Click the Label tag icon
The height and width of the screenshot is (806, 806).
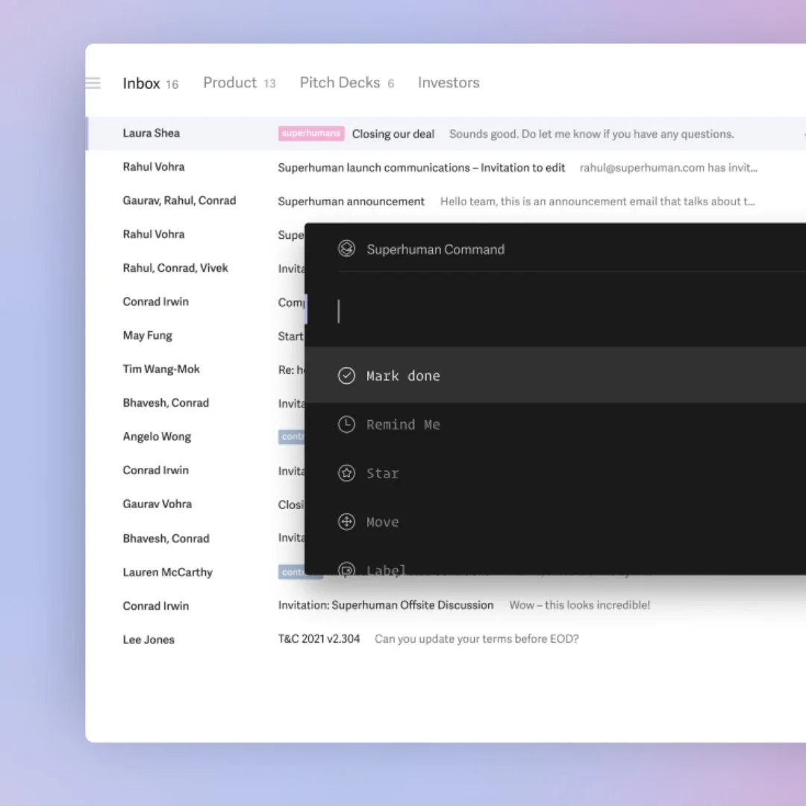pos(346,569)
